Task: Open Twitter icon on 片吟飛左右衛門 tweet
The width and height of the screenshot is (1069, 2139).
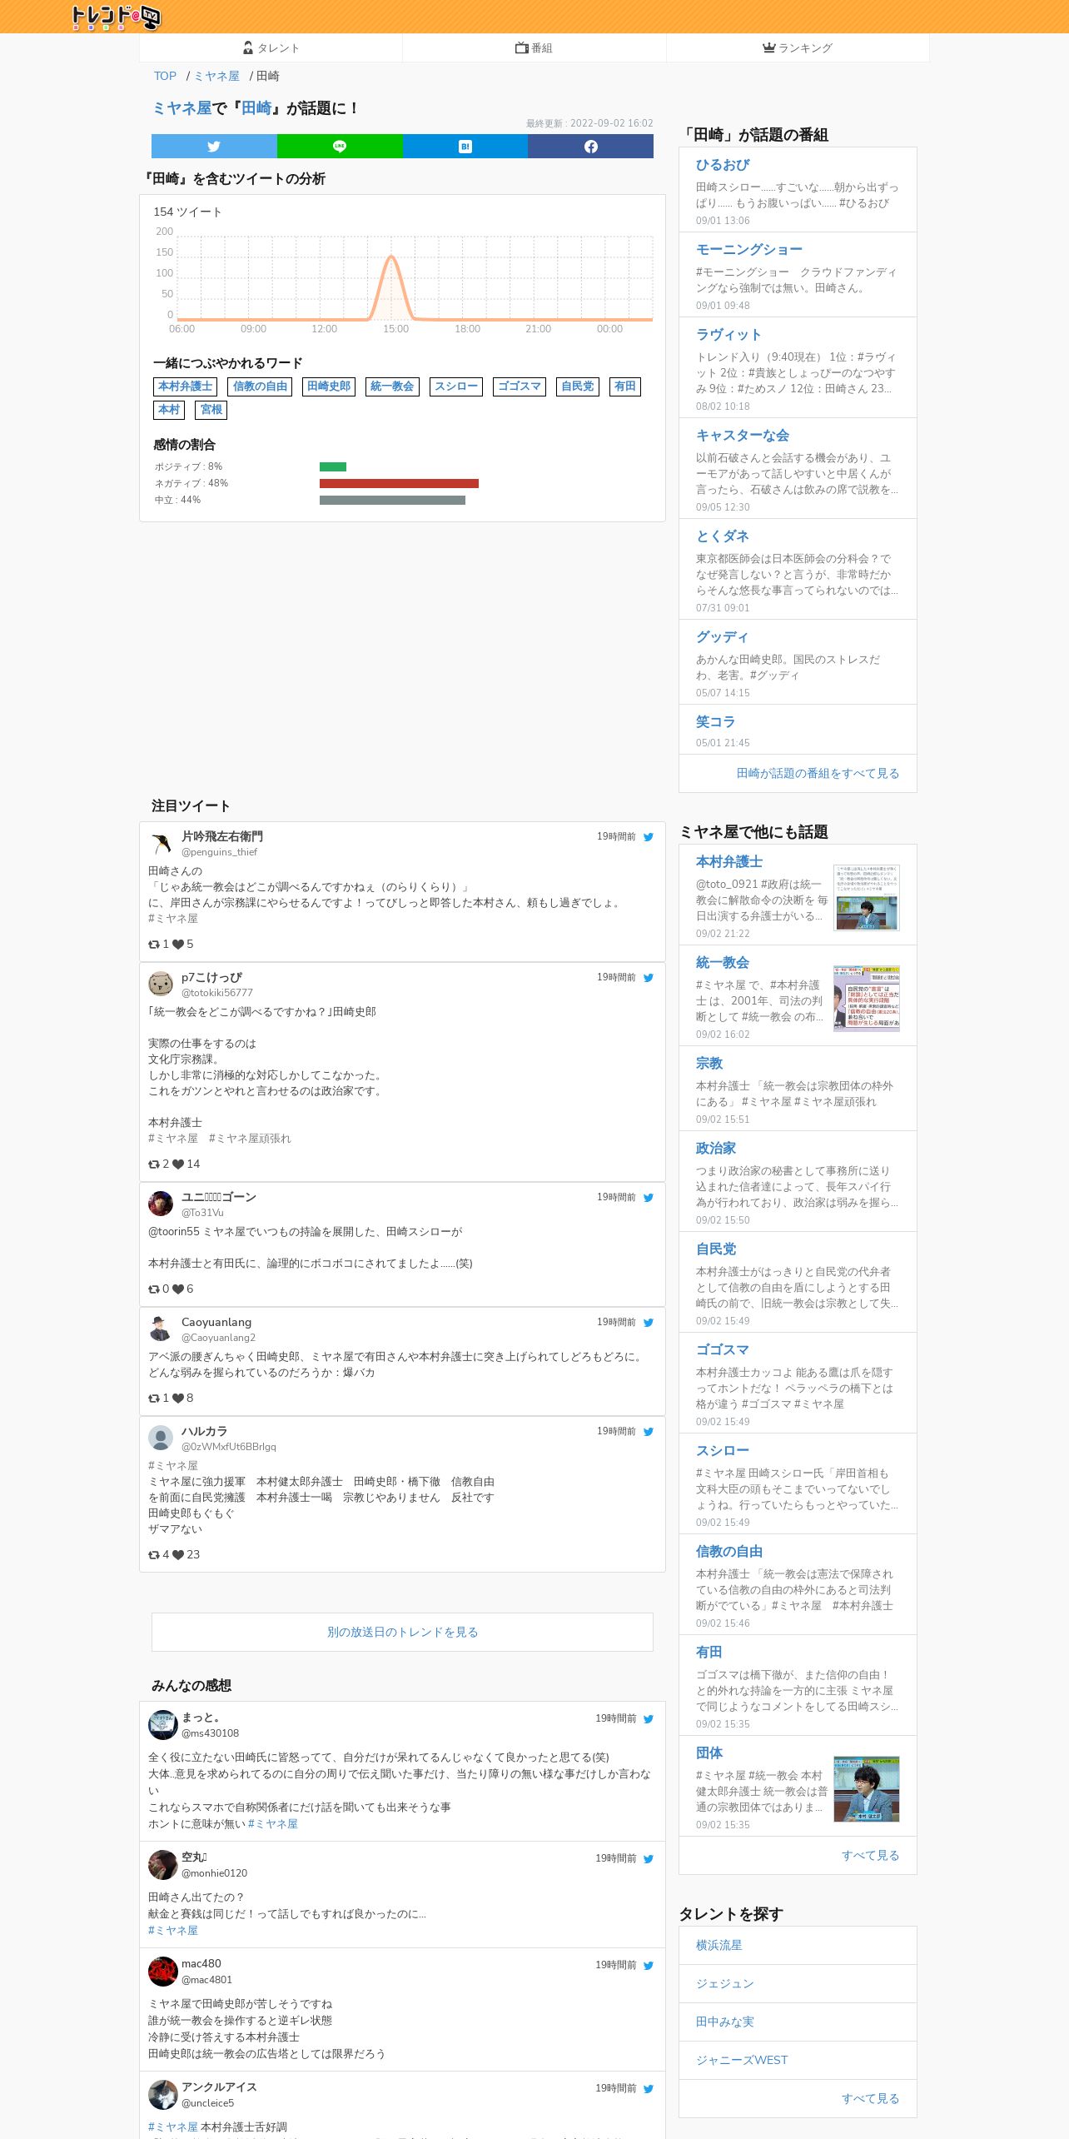Action: 649,837
